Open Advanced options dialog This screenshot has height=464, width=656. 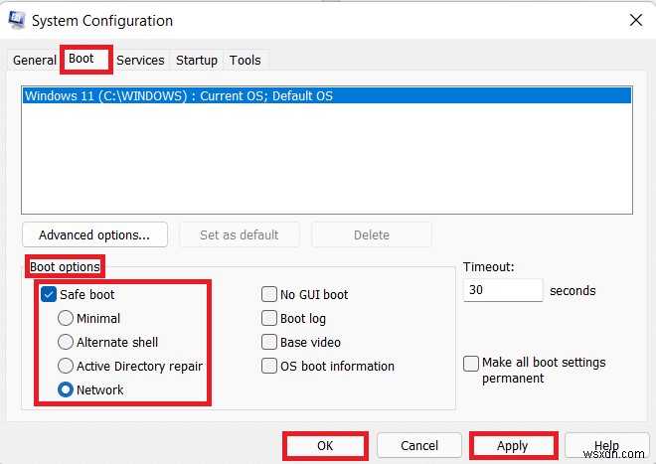pyautogui.click(x=94, y=235)
